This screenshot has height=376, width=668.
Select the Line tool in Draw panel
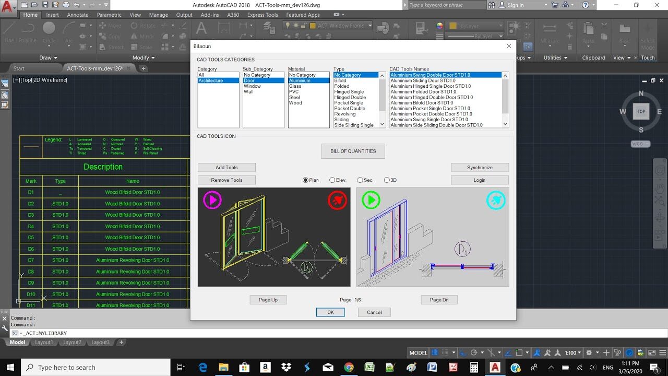click(x=9, y=32)
